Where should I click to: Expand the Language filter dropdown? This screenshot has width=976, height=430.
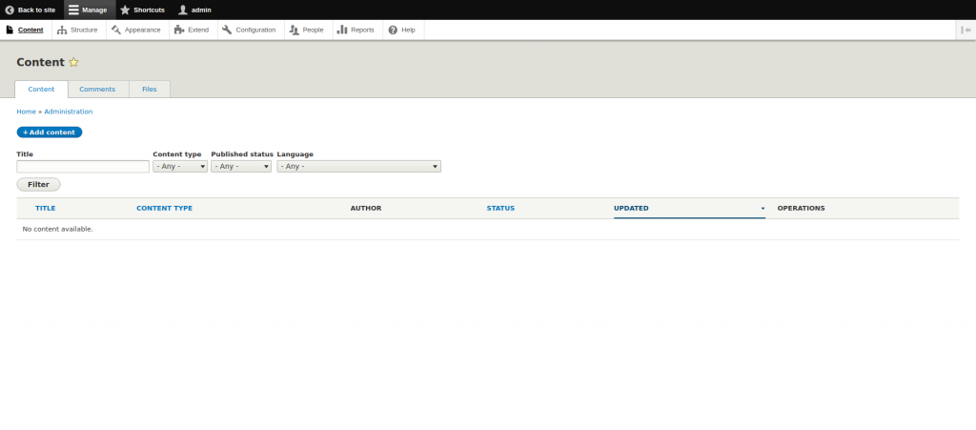tap(358, 166)
